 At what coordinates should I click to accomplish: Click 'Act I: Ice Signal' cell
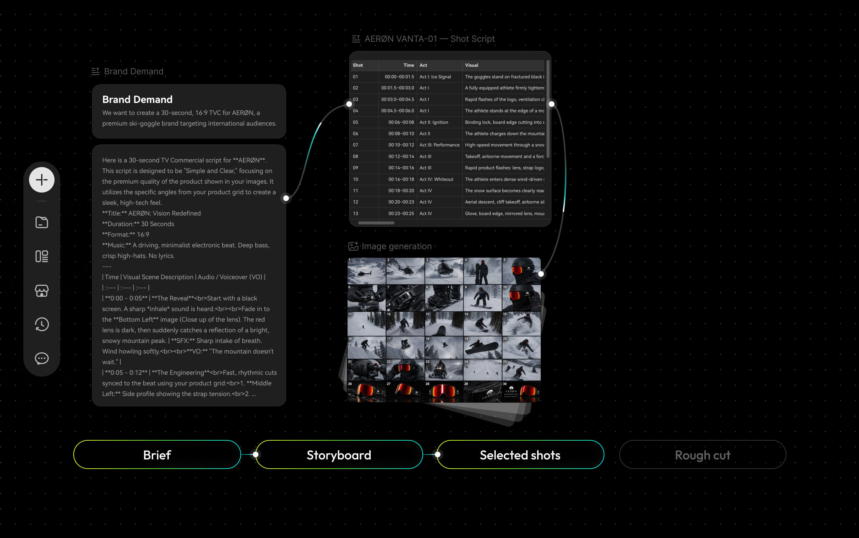tap(439, 76)
